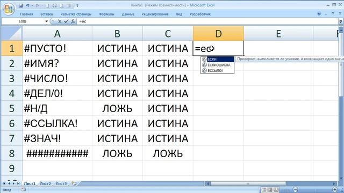Click the Save icon in quick access toolbar

click(21, 6)
